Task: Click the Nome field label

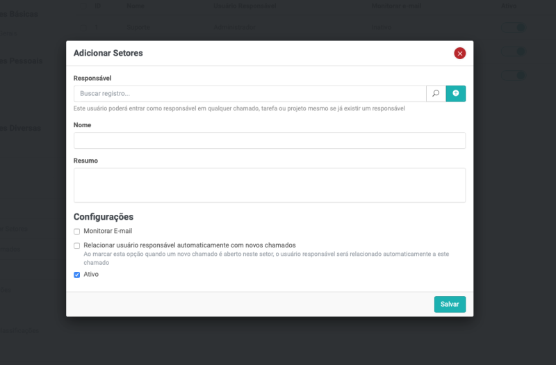Action: tap(83, 125)
